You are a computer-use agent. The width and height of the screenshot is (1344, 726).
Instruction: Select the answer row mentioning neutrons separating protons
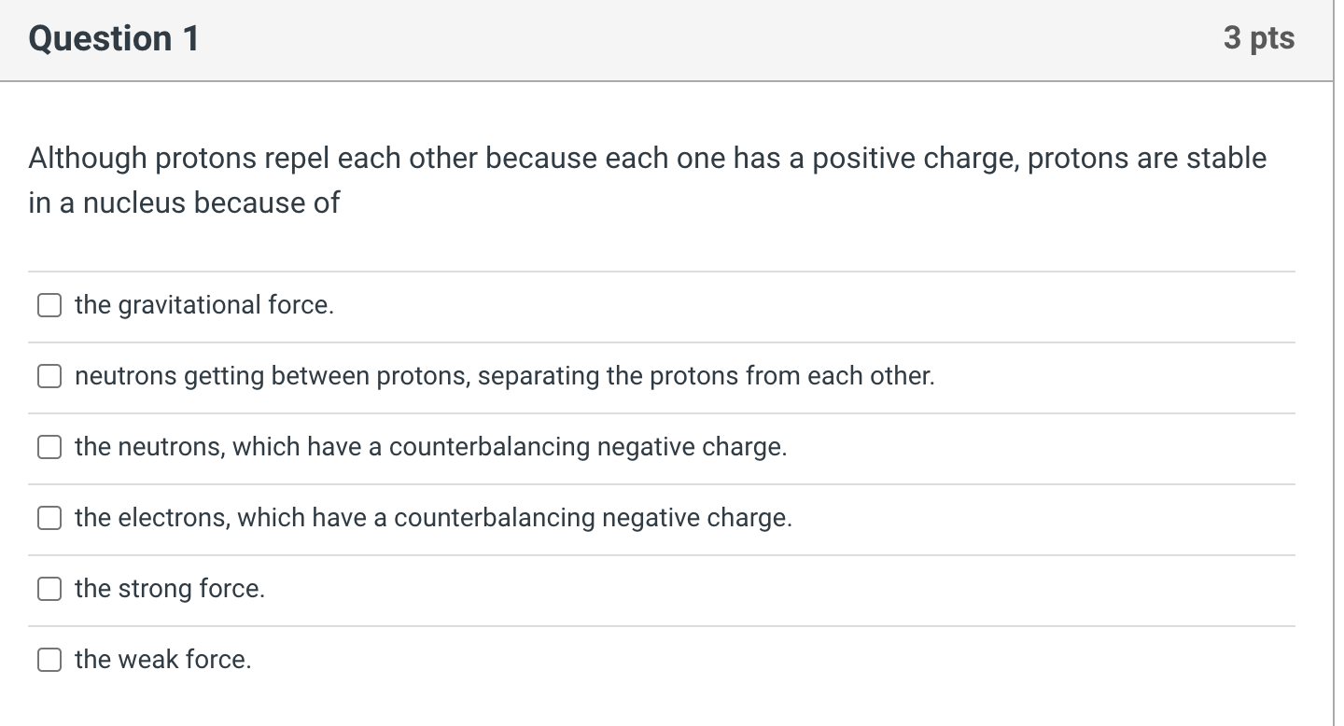tap(503, 376)
